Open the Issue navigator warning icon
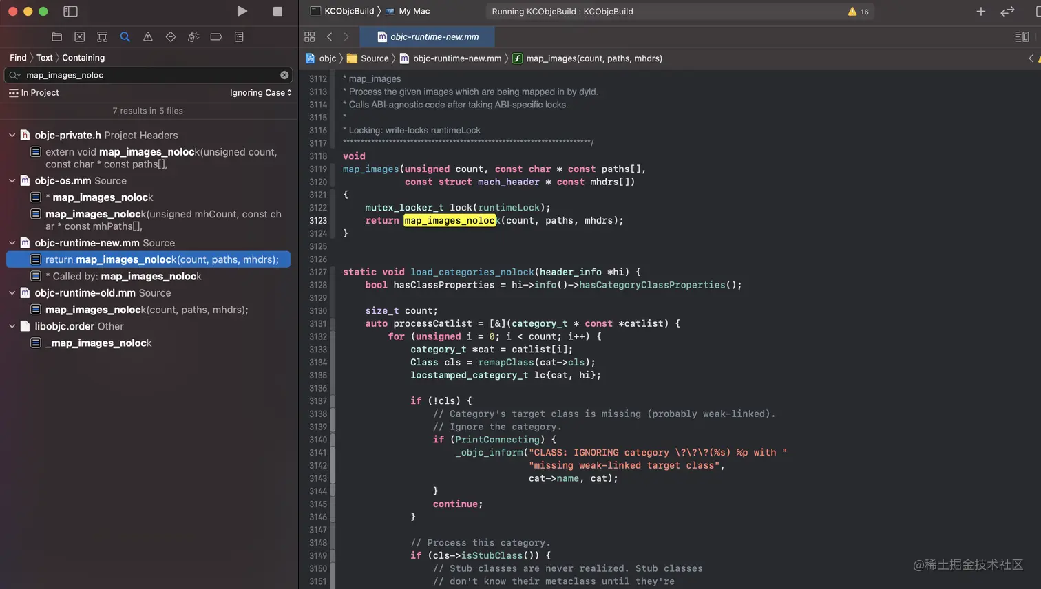This screenshot has width=1041, height=589. [148, 36]
